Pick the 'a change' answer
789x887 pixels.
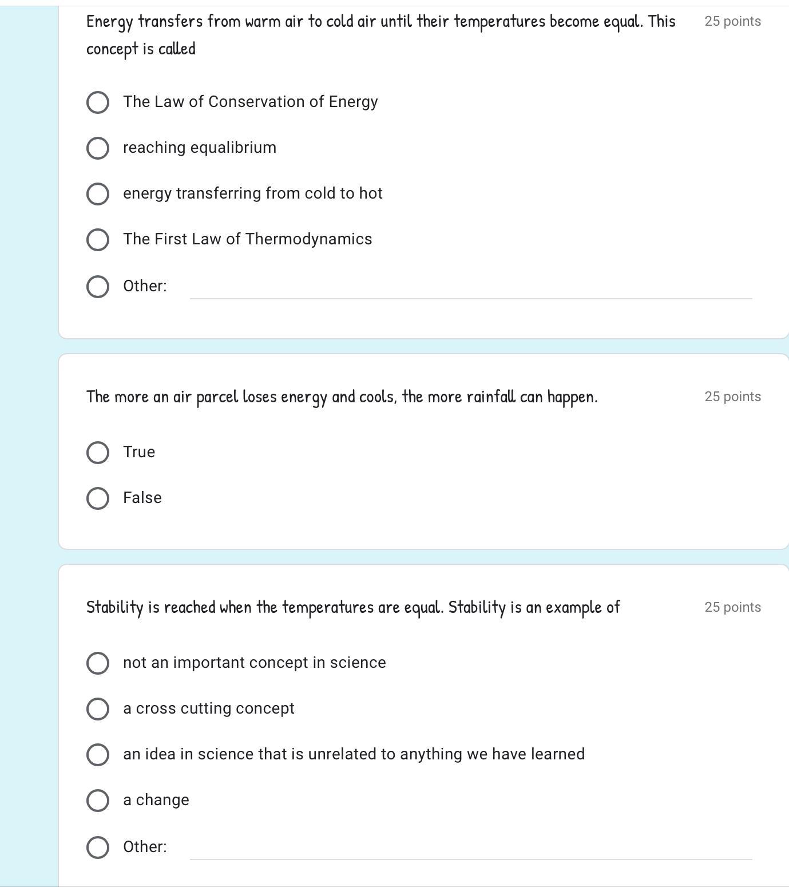(x=98, y=801)
